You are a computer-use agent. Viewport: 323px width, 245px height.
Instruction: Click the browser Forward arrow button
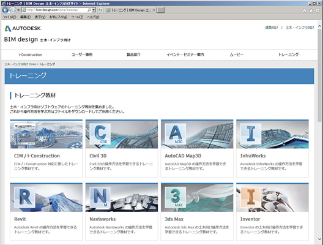click(13, 10)
